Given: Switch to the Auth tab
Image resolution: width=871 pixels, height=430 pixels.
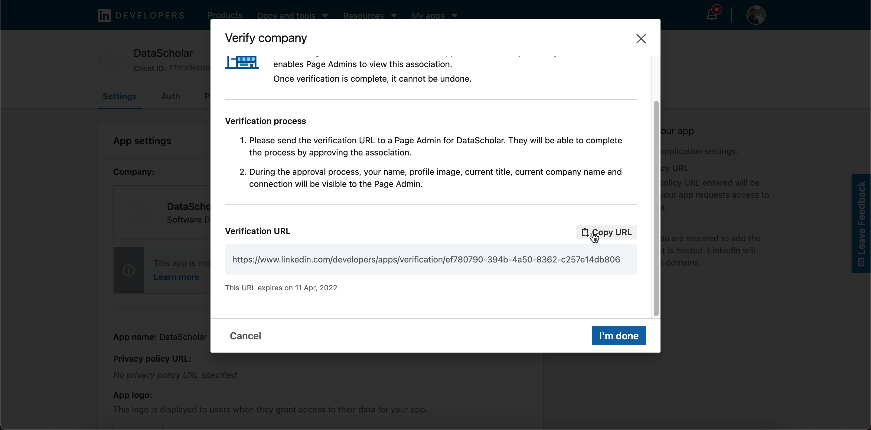Looking at the screenshot, I should coord(170,96).
